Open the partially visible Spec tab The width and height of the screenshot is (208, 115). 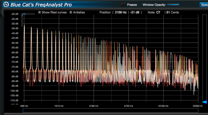[204, 5]
